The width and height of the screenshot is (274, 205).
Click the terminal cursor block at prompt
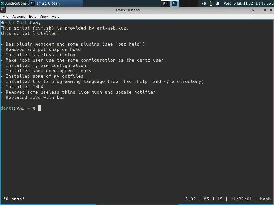39,108
